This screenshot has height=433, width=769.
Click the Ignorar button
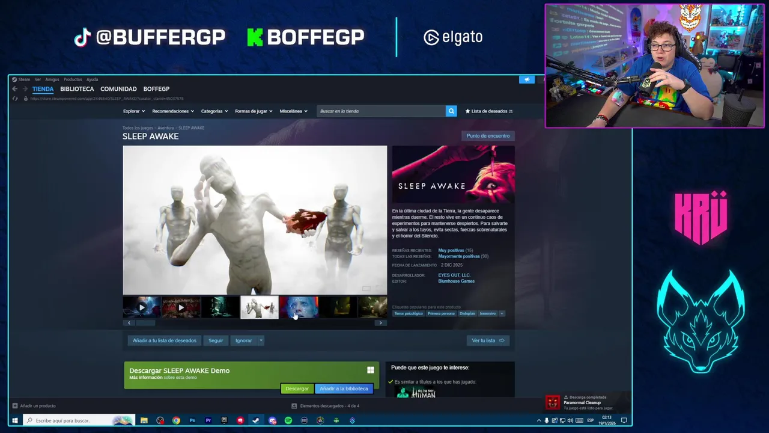click(x=243, y=340)
